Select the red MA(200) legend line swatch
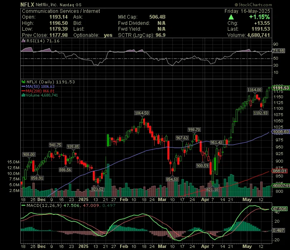Image resolution: width=290 pixels, height=250 pixels. pos(23,91)
